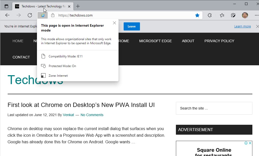Screen dimensions: 259x156
Task: Open the Favorites list icon
Action: (222, 15)
